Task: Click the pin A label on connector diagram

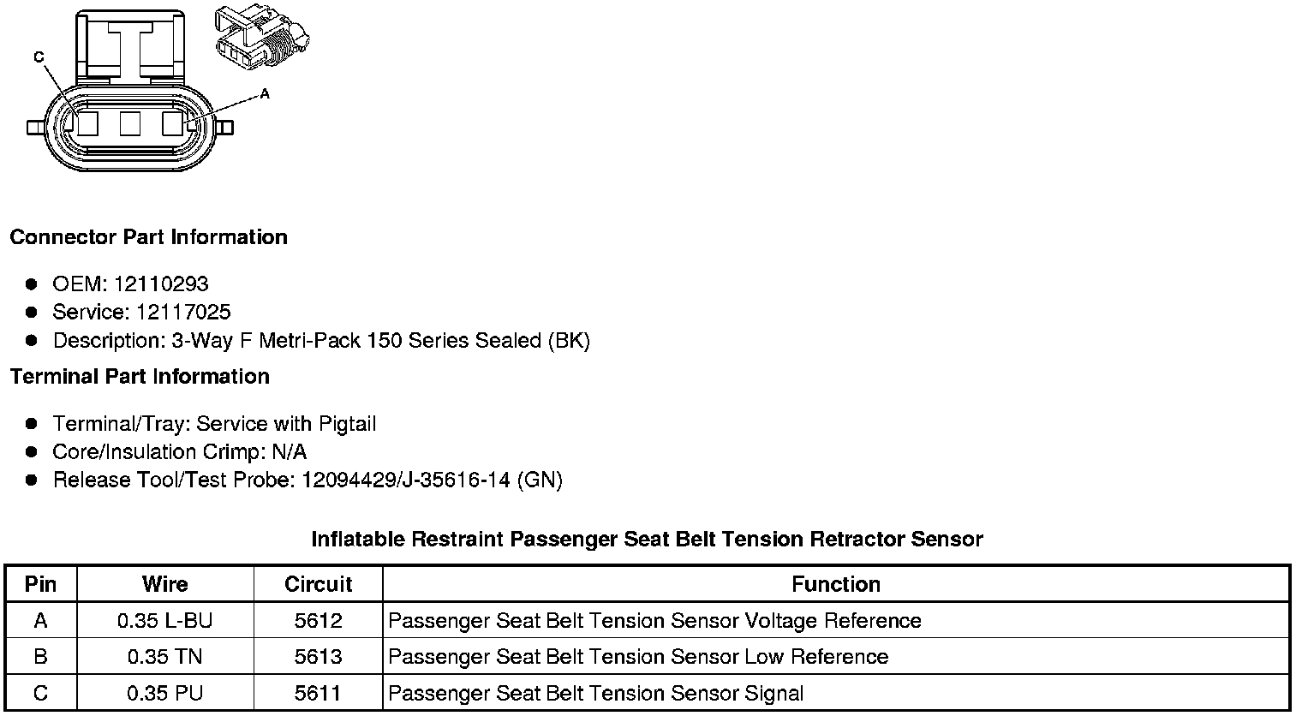Action: coord(265,93)
